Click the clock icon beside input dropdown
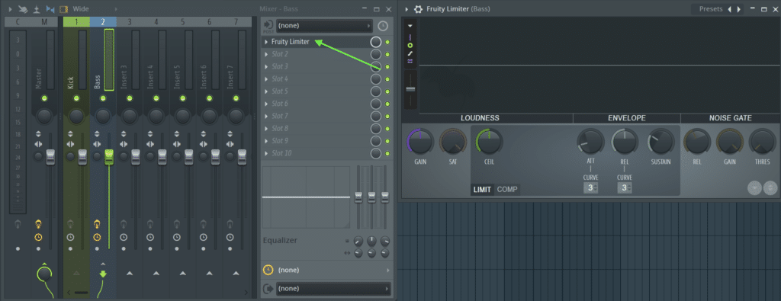This screenshot has width=781, height=301. pos(383,26)
